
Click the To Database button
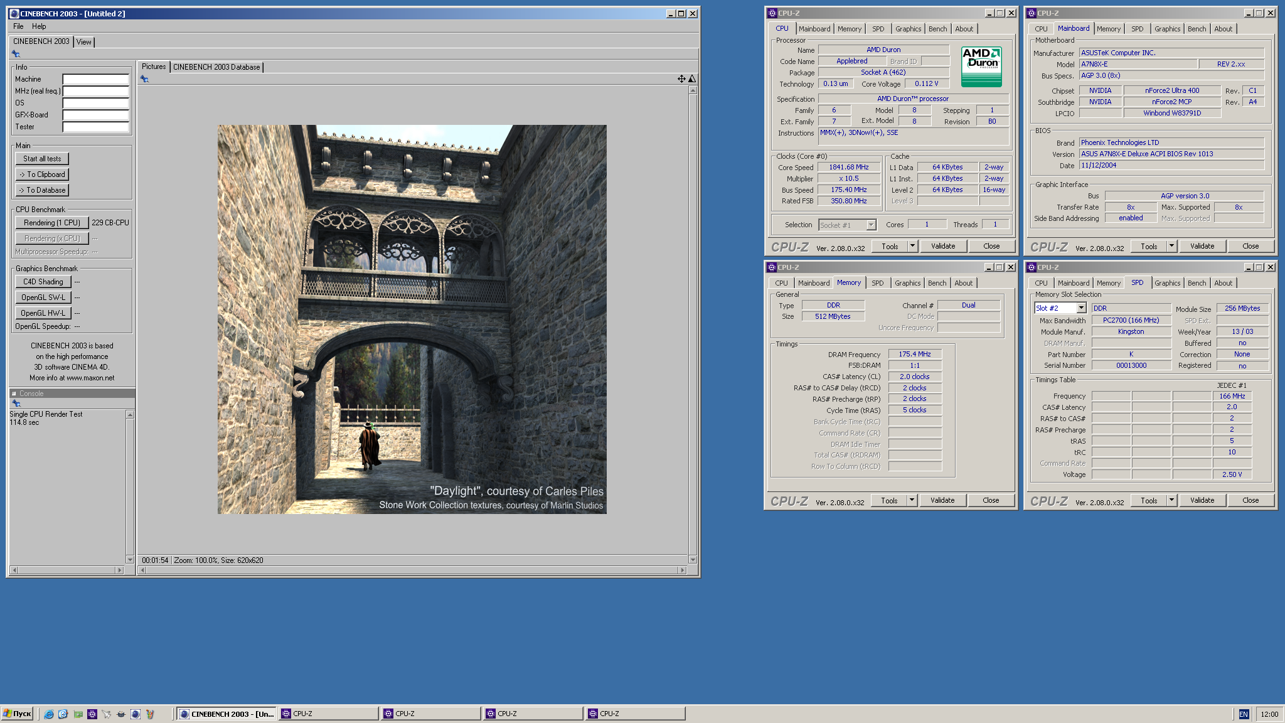tap(42, 190)
